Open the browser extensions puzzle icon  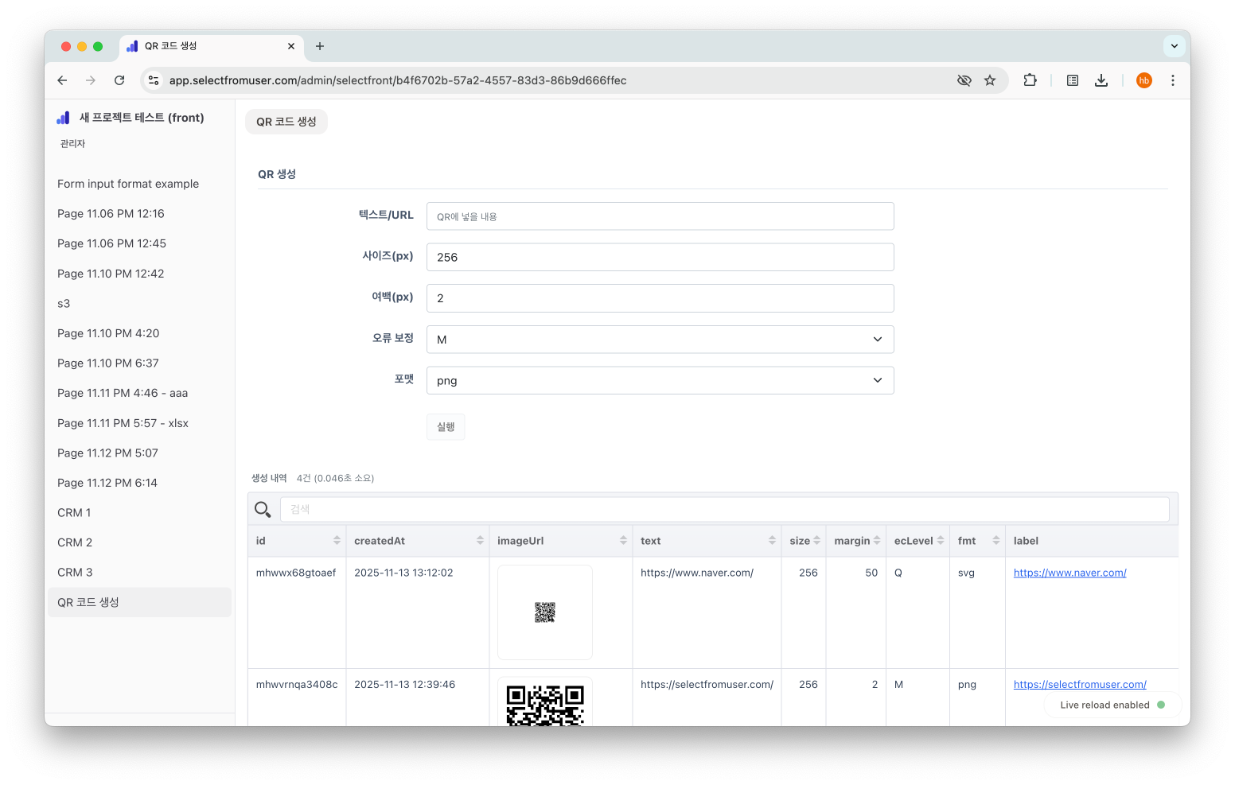coord(1030,80)
